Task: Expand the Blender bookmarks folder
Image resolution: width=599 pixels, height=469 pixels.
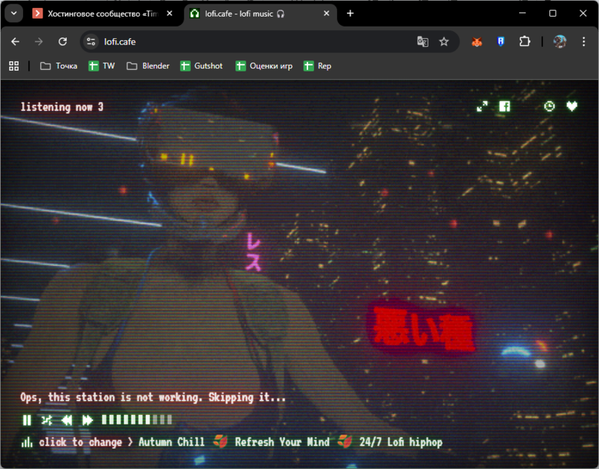Action: (x=148, y=66)
